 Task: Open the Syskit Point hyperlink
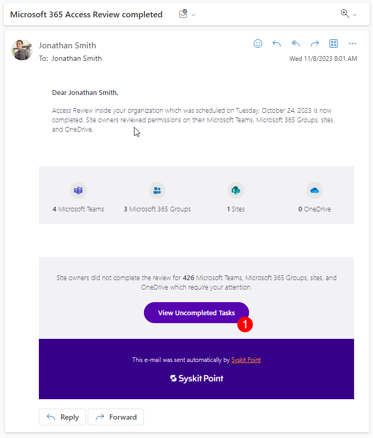246,360
